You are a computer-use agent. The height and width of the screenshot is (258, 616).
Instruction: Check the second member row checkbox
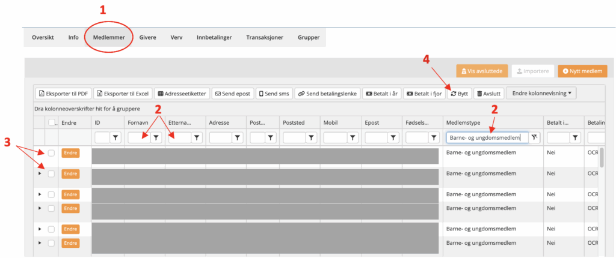coord(51,174)
